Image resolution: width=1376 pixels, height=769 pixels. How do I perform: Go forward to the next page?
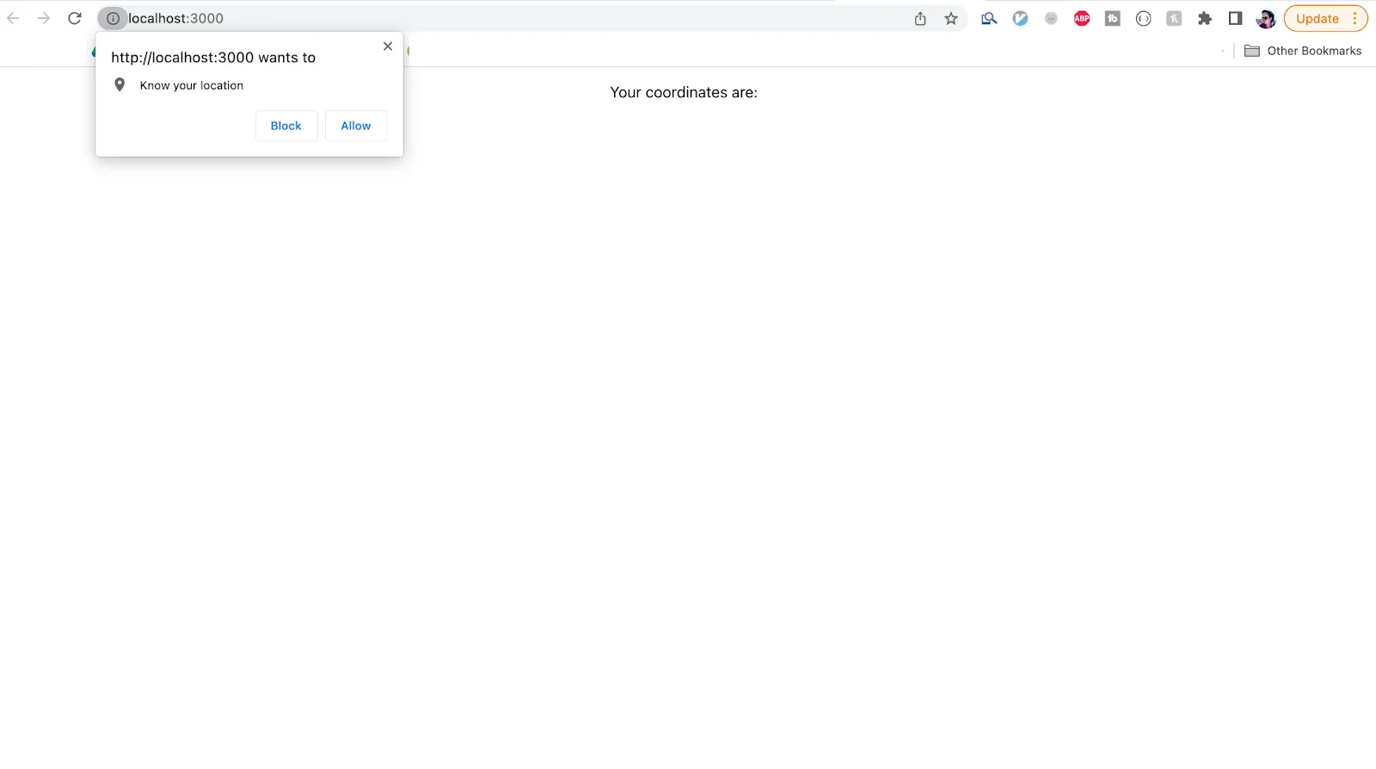point(44,18)
